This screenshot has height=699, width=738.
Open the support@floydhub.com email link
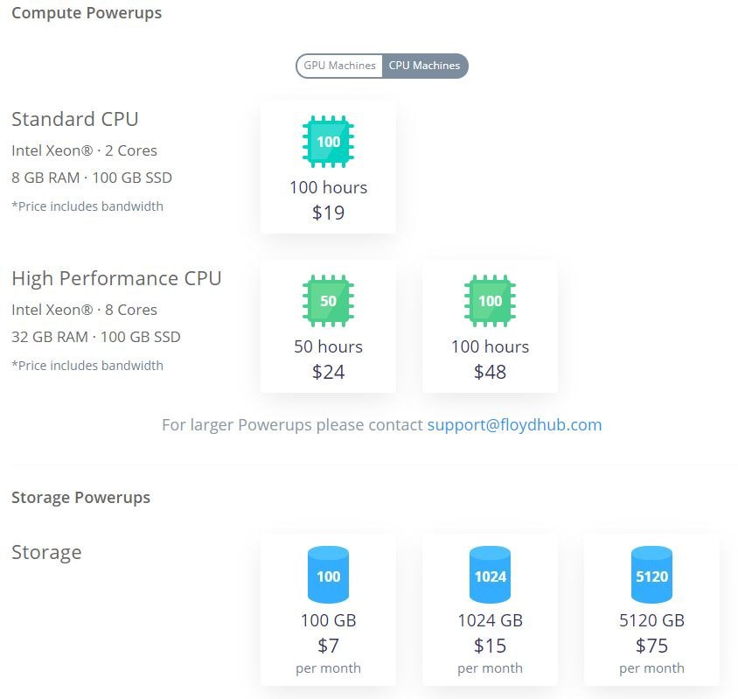514,425
